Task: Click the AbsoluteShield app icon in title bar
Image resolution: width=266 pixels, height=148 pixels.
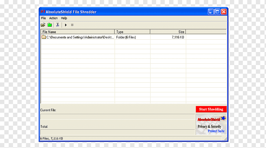Action: (43, 12)
